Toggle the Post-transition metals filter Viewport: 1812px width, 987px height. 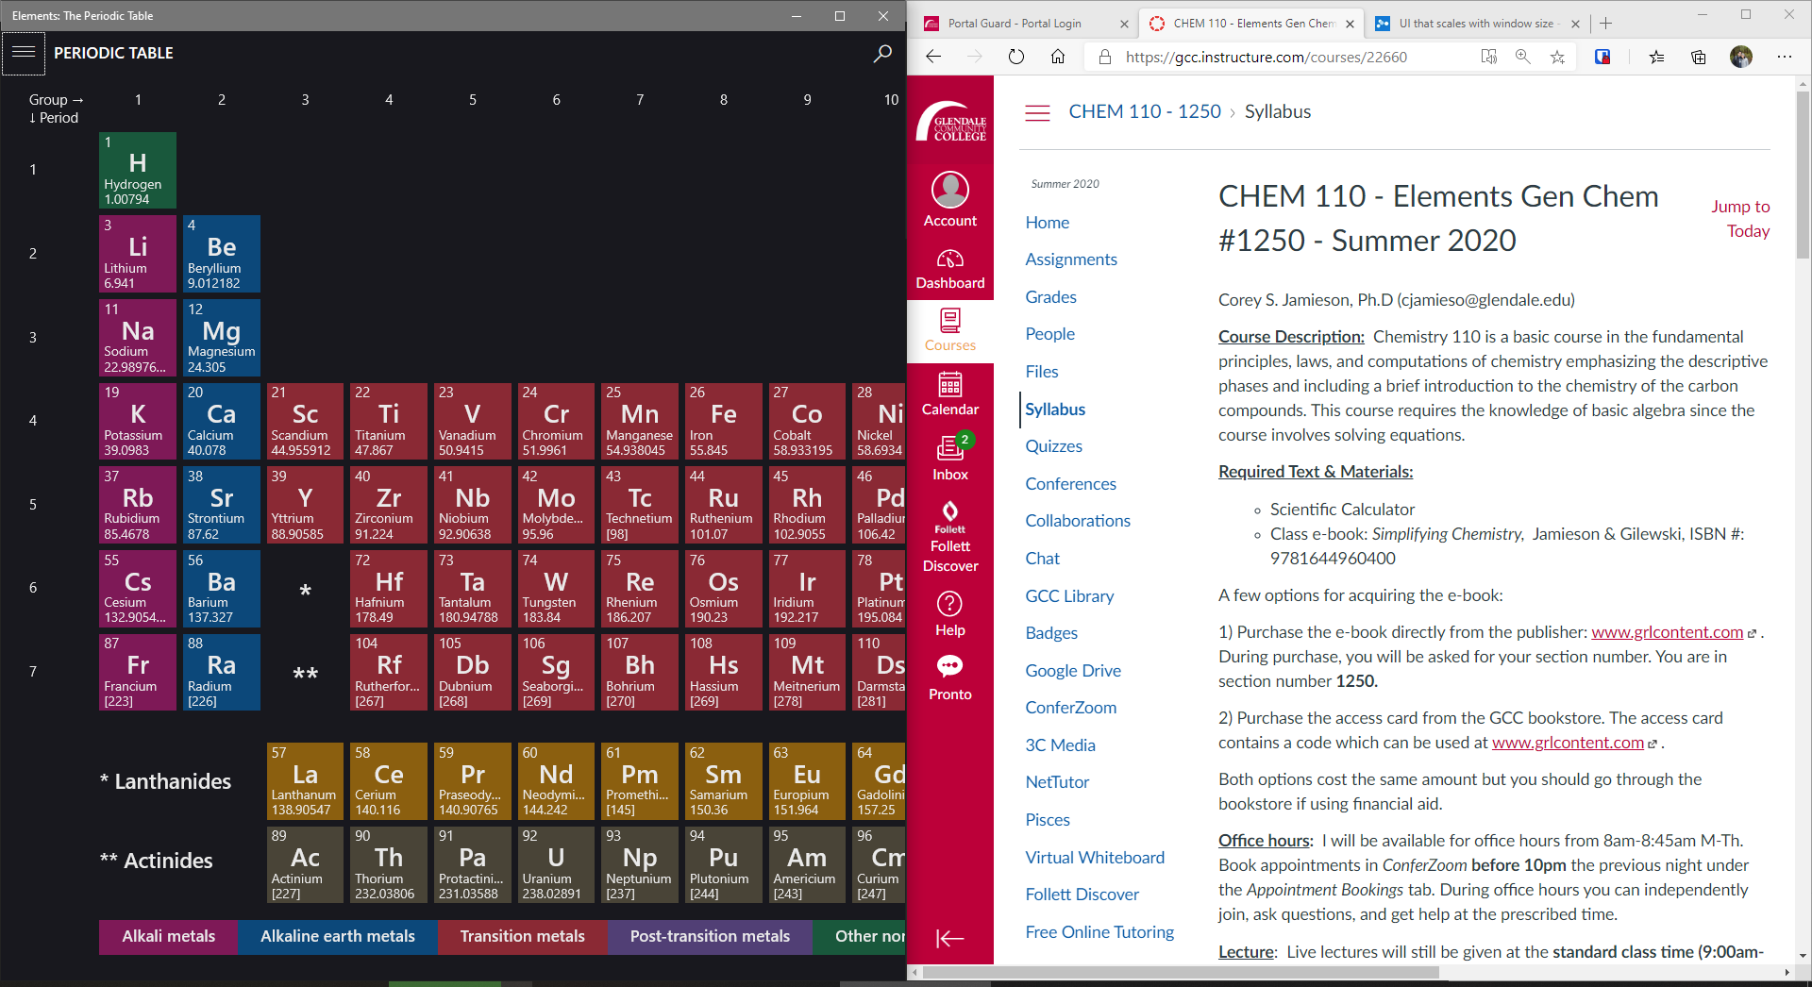(710, 936)
